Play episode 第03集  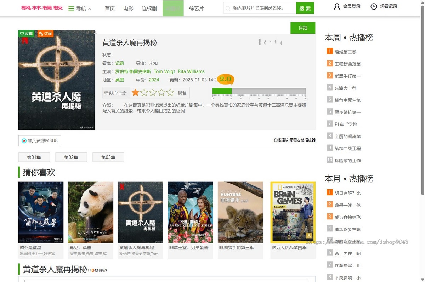(x=108, y=157)
